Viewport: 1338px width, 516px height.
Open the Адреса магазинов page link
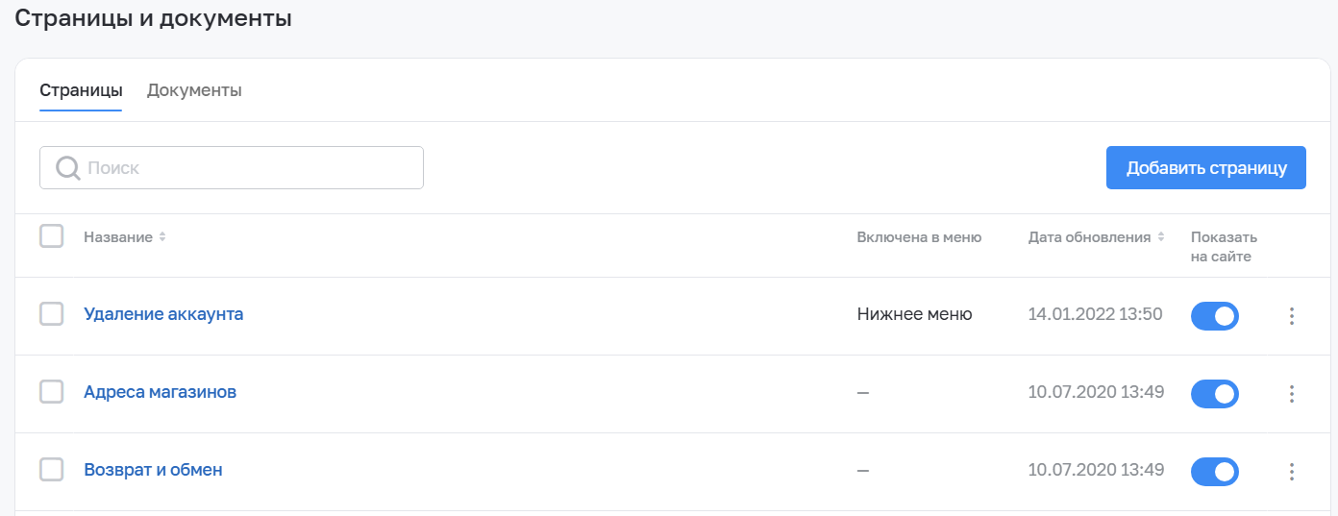tap(160, 392)
